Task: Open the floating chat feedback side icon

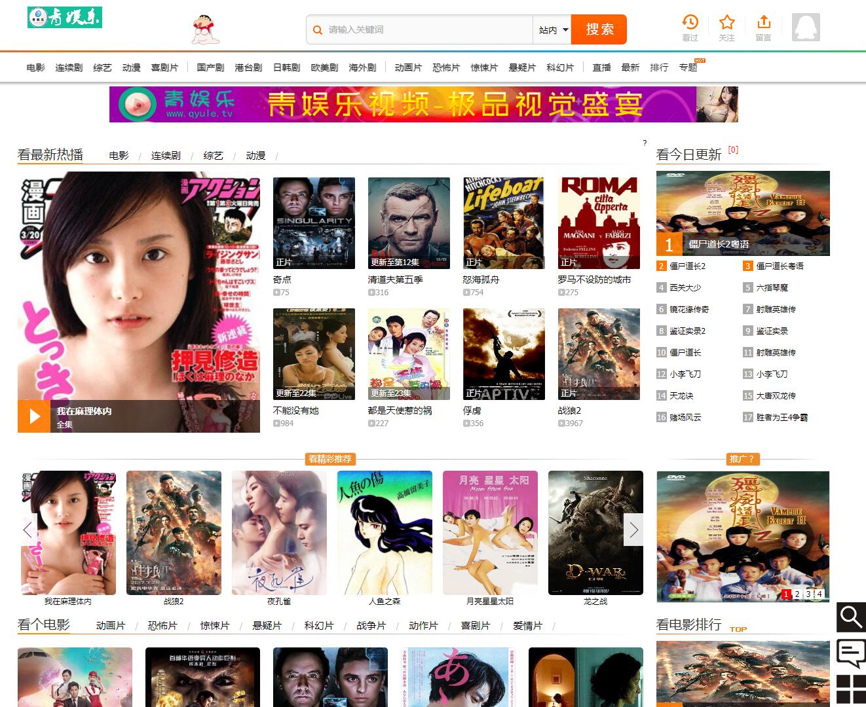Action: pyautogui.click(x=851, y=653)
